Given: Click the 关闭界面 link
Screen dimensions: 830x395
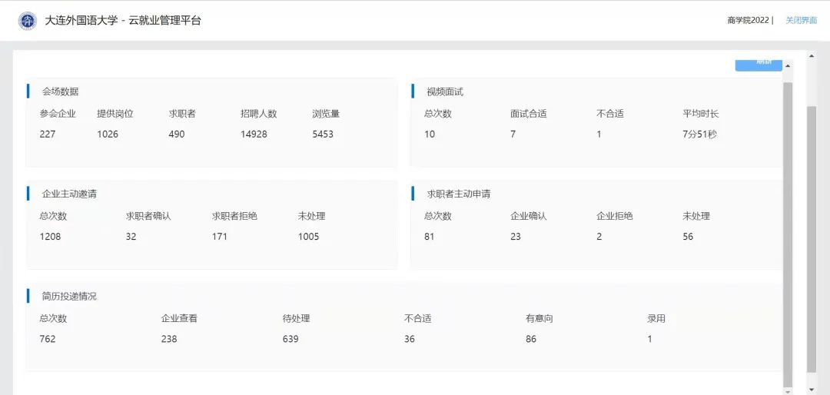Looking at the screenshot, I should pos(801,21).
